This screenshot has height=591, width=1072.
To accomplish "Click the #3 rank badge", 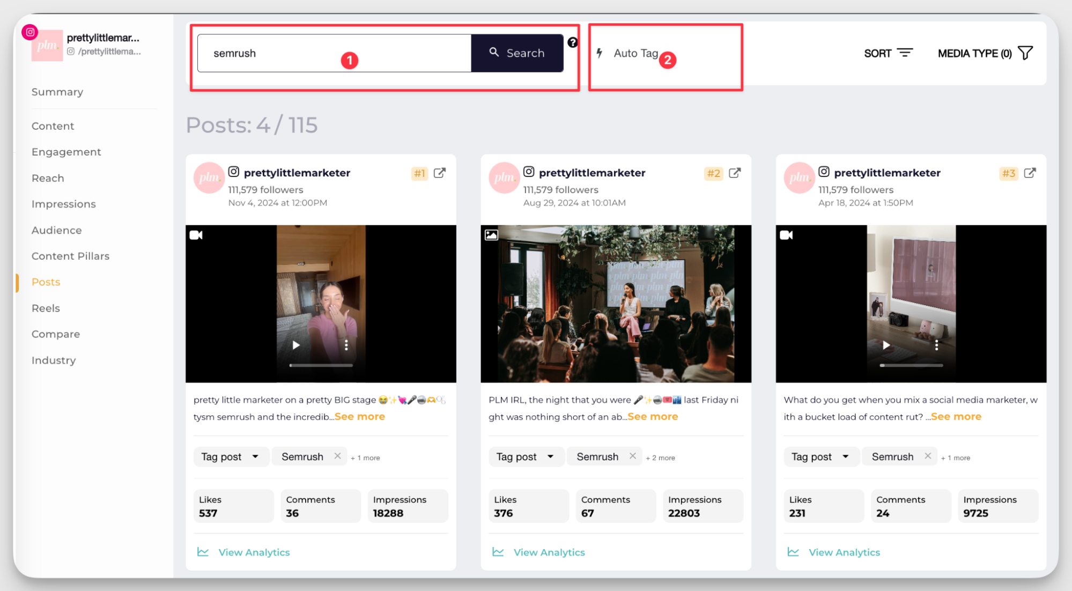I will tap(1009, 173).
